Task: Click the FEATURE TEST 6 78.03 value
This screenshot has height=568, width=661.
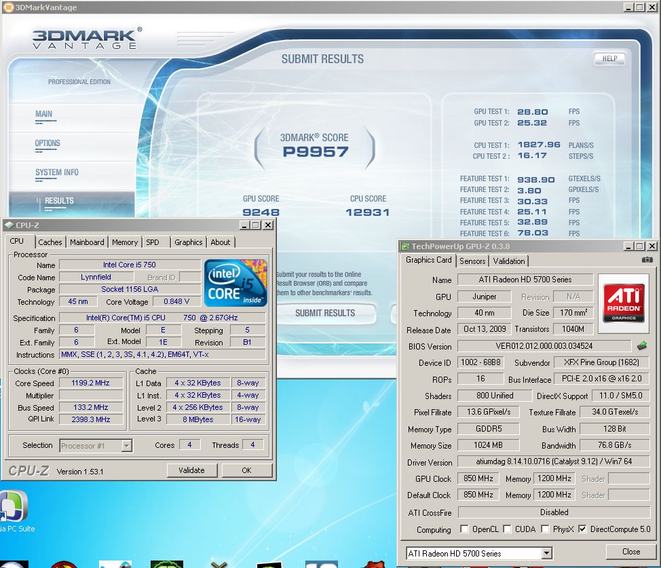Action: tap(533, 233)
